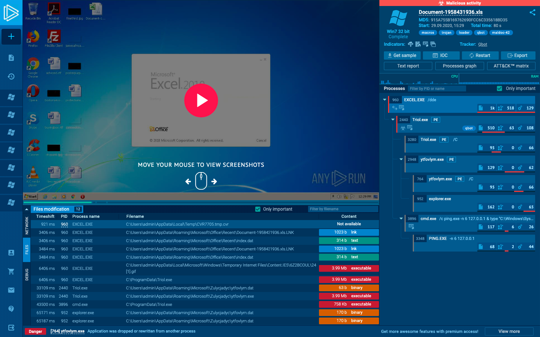Open files count icon for PID 2440 Triol.exe
The height and width of the screenshot is (337, 540).
481,128
